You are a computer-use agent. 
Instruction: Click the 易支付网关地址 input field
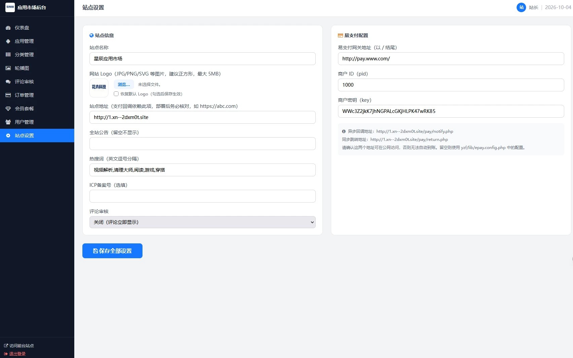451,59
